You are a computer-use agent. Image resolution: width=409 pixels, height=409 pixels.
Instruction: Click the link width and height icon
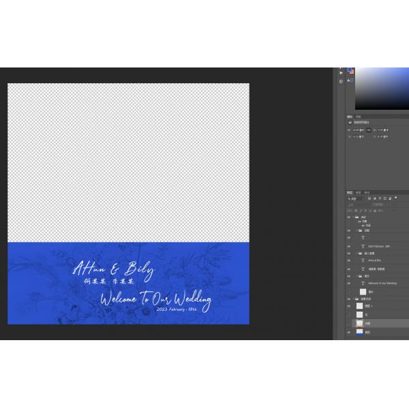(x=369, y=130)
